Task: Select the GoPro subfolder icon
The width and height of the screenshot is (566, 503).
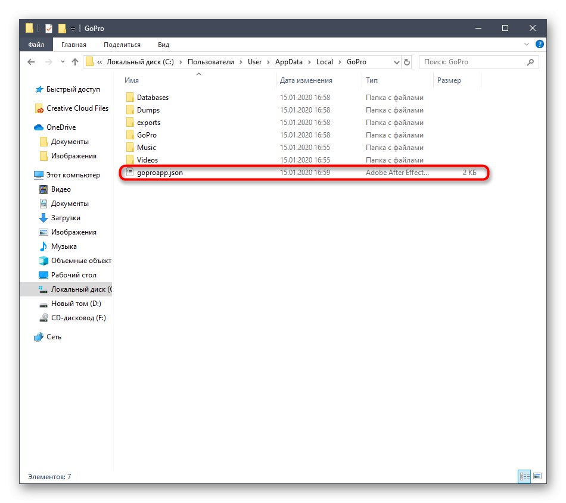Action: (130, 135)
